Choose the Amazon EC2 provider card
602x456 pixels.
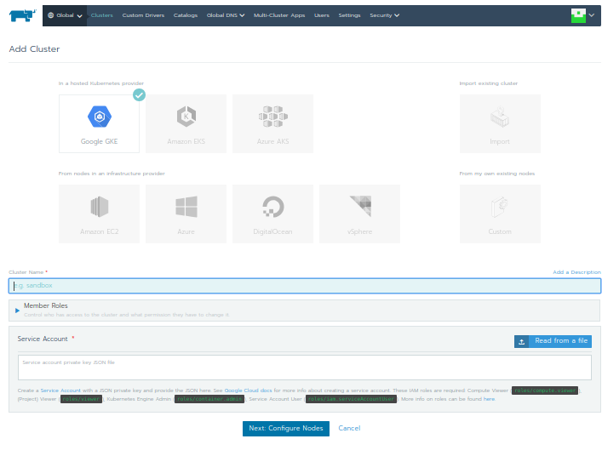pyautogui.click(x=99, y=214)
